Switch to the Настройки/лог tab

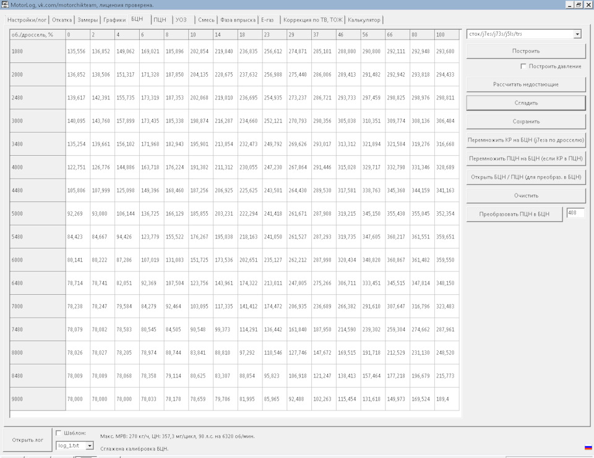tap(27, 20)
